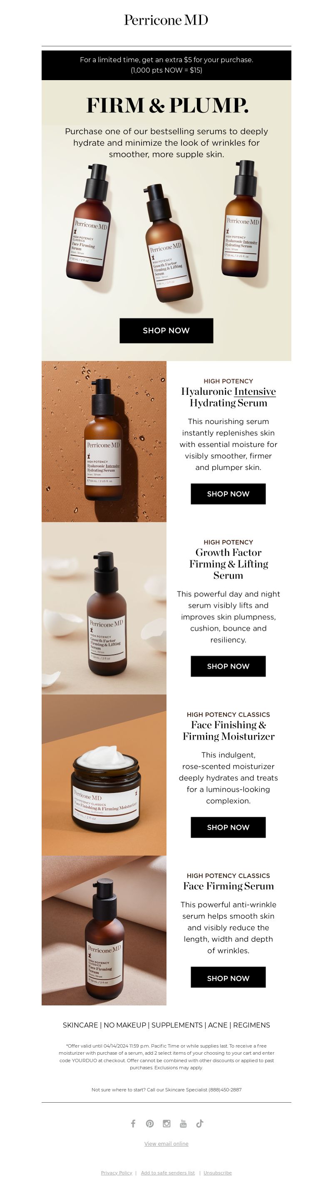This screenshot has height=1202, width=333.
Task: Shop now for Face Firming Serum
Action: click(228, 977)
